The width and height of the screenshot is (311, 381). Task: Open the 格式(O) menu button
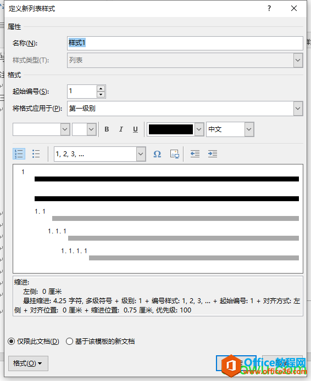point(28,363)
